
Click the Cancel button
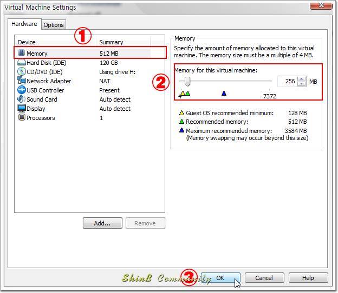click(264, 278)
